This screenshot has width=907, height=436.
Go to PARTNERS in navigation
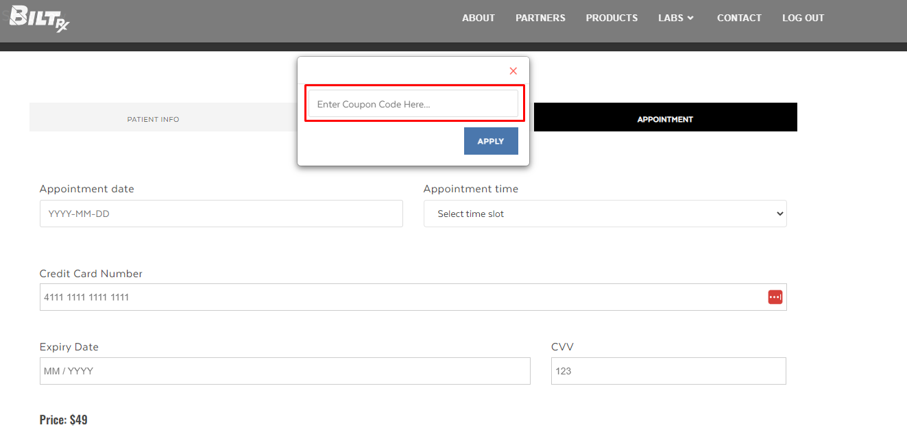[540, 18]
